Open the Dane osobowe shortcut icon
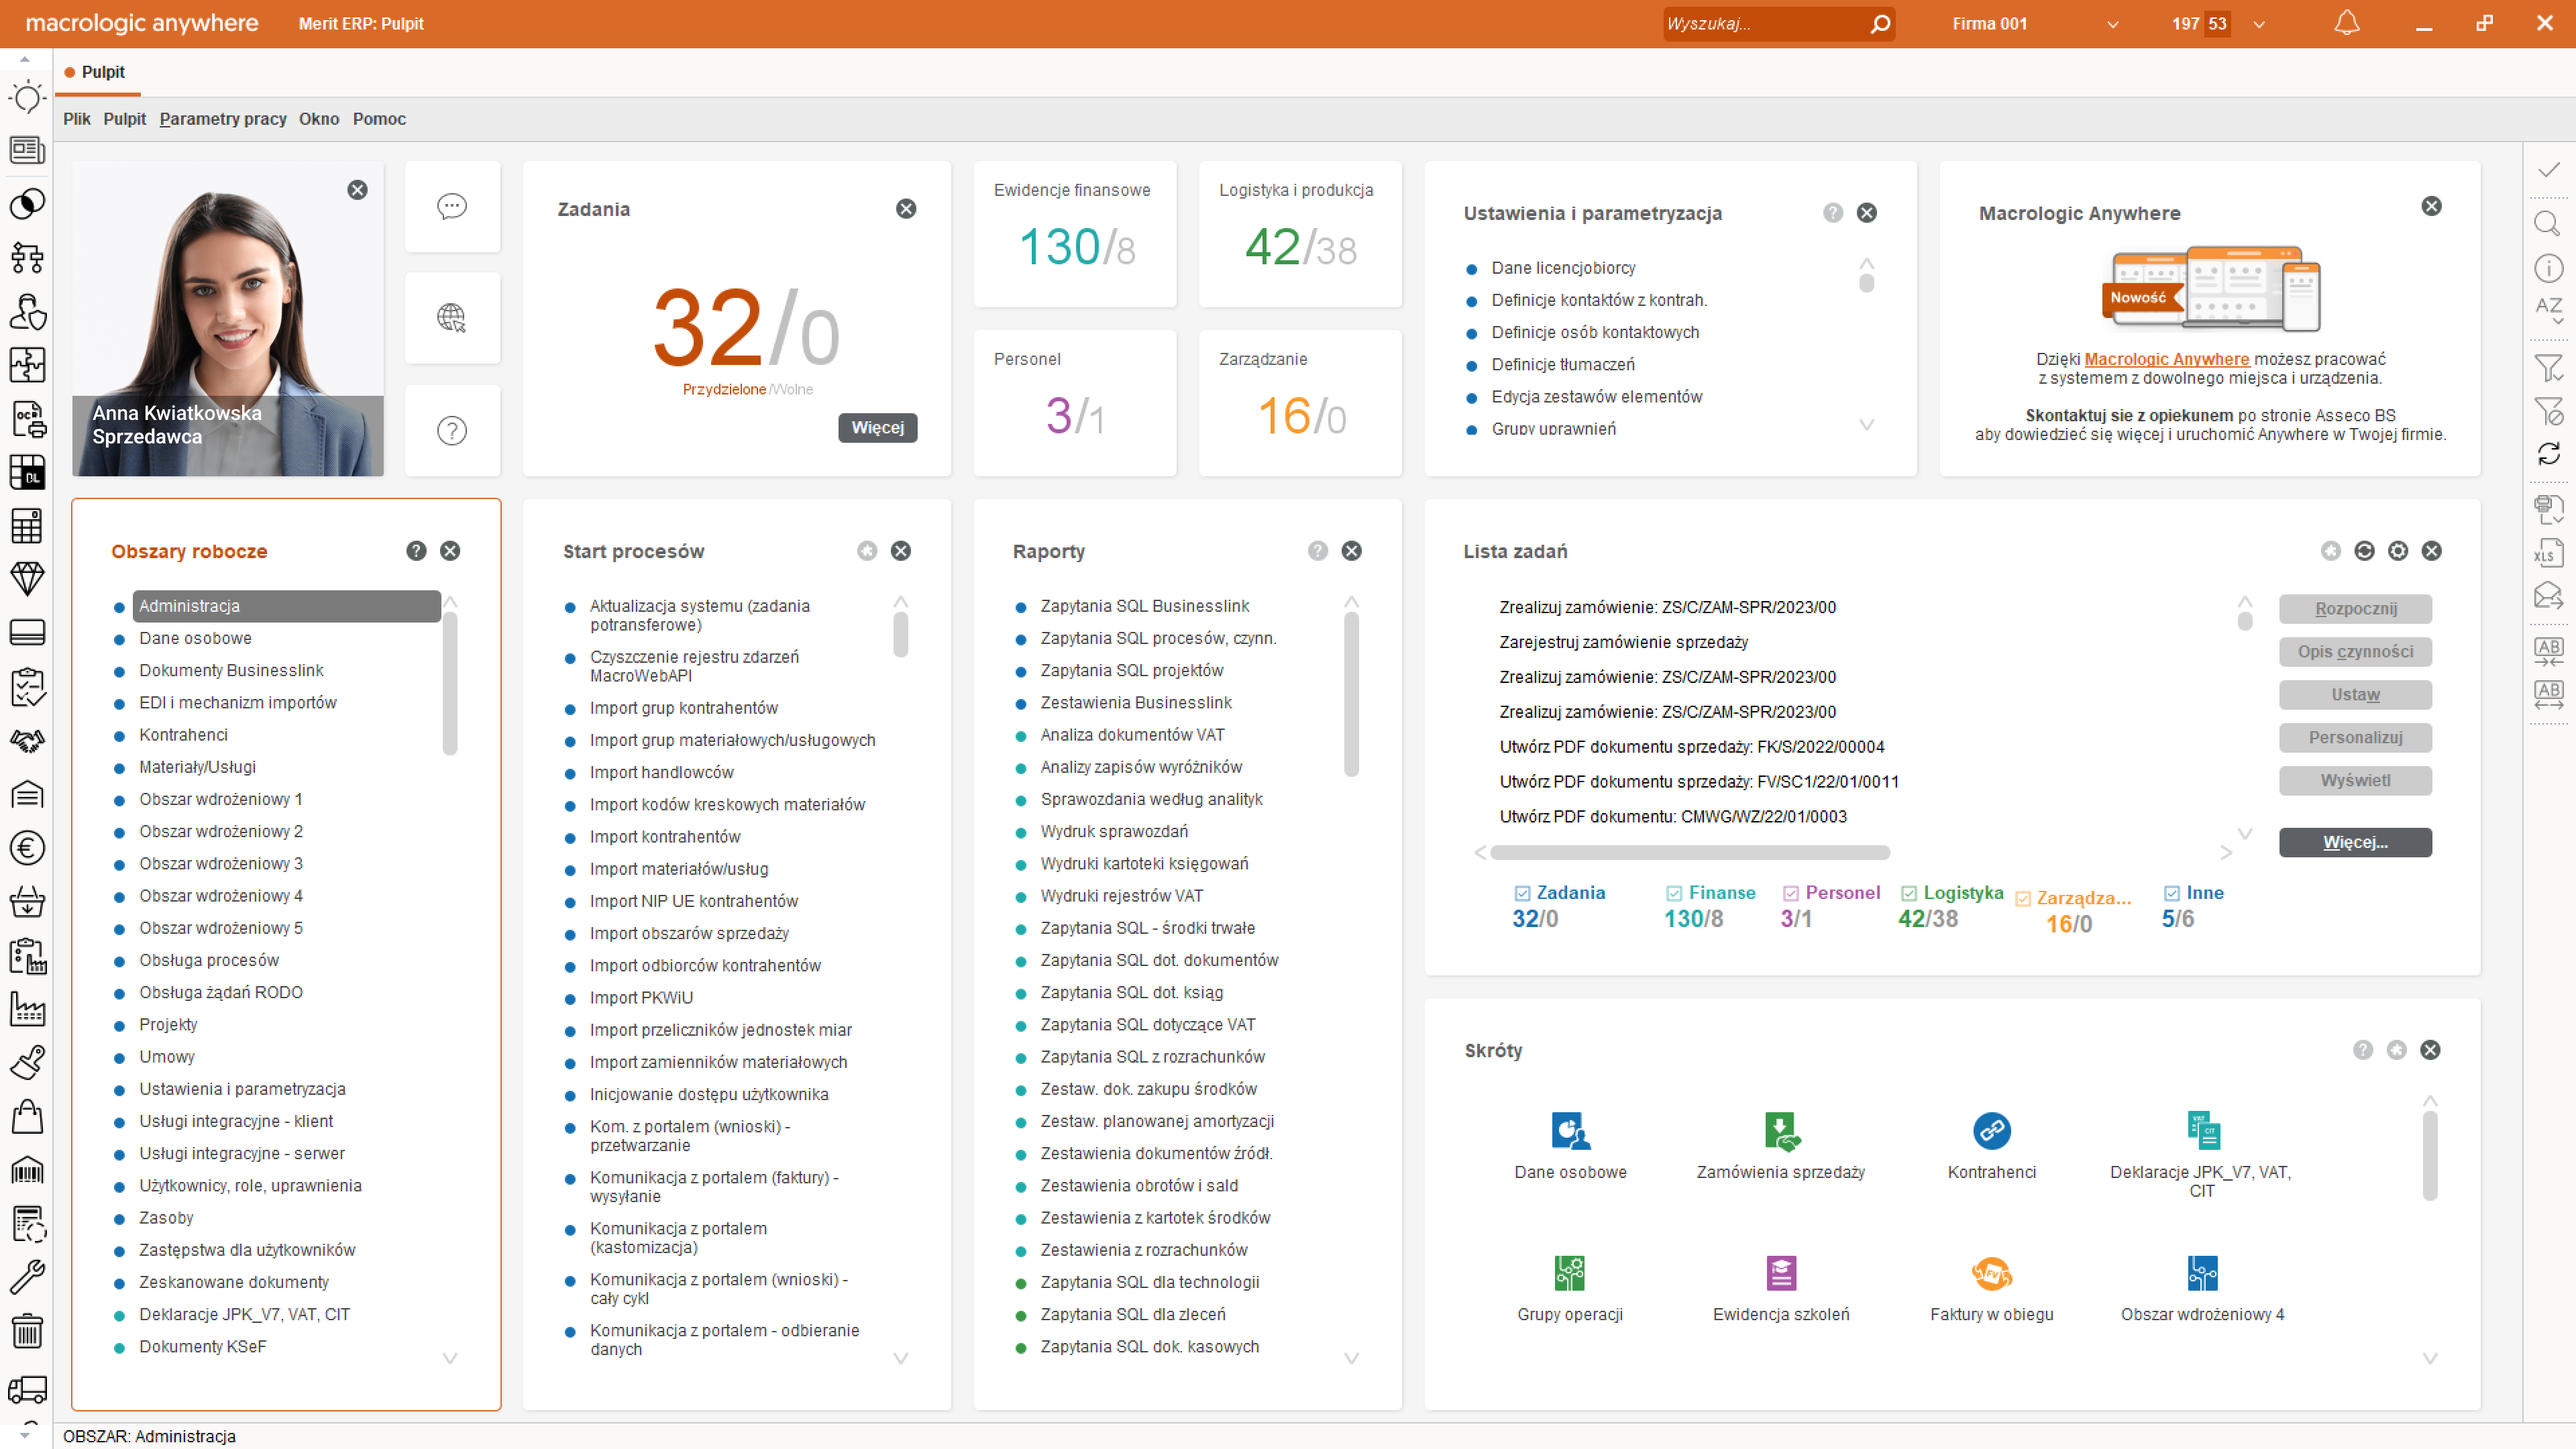 point(1570,1131)
